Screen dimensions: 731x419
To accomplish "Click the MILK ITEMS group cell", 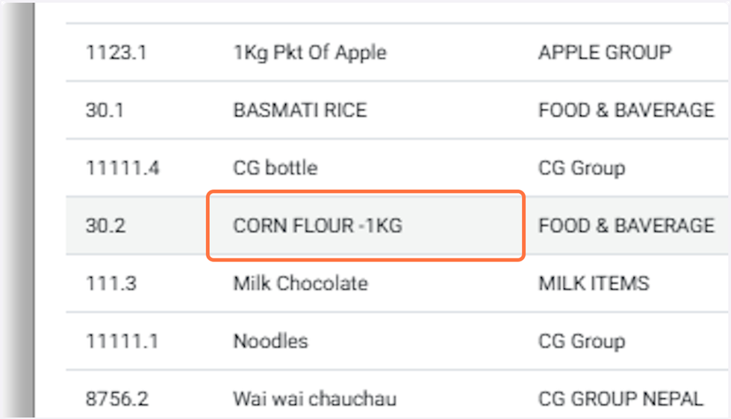I will 594,284.
